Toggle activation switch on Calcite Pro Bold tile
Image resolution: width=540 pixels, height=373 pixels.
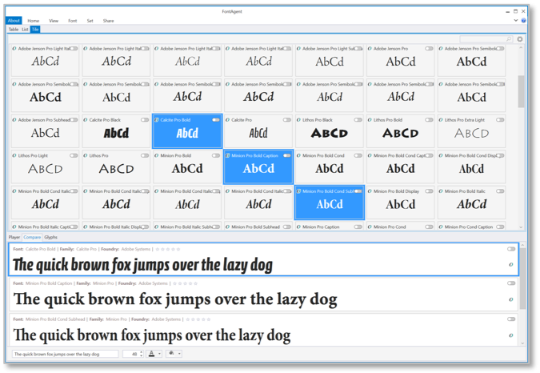(x=216, y=120)
